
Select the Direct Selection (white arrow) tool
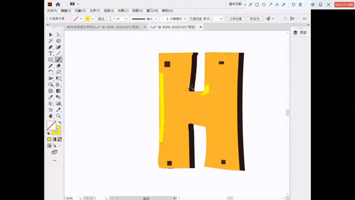(x=59, y=35)
